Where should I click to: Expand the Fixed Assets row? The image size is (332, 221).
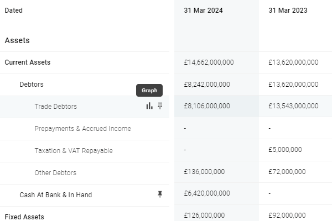(x=24, y=217)
